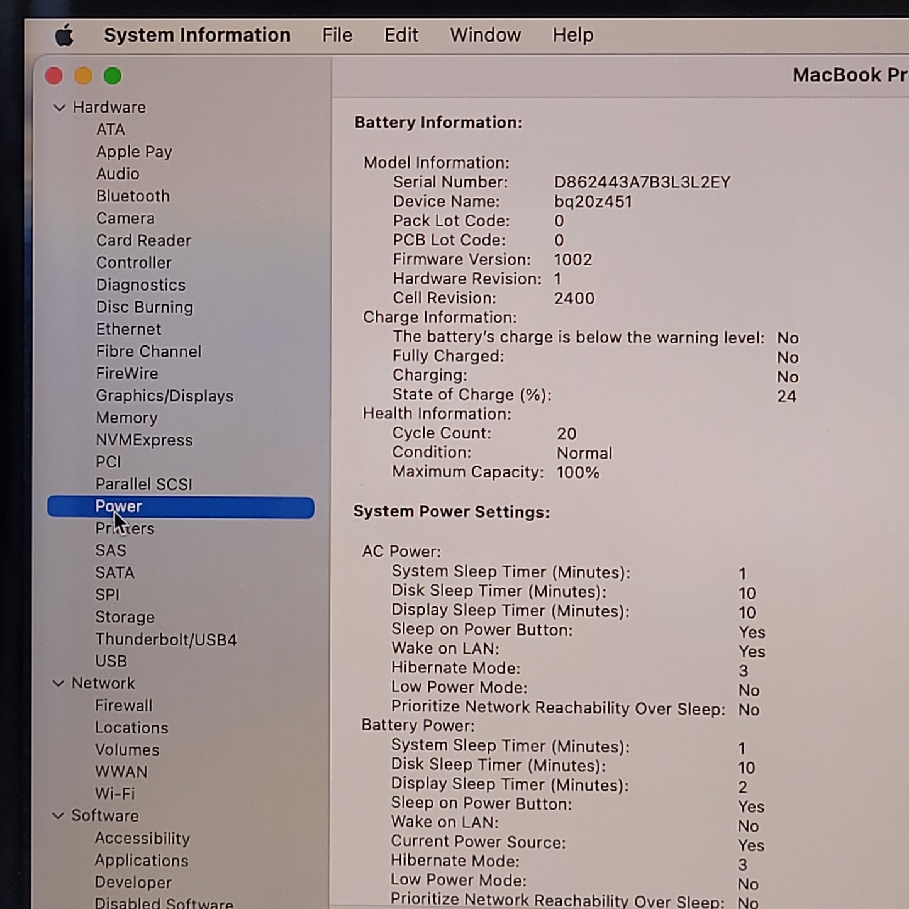Open the Edit menu

pos(401,35)
